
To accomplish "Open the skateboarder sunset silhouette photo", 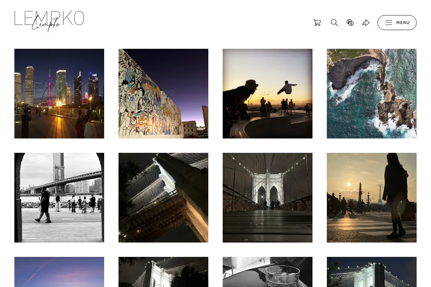I will tap(268, 94).
